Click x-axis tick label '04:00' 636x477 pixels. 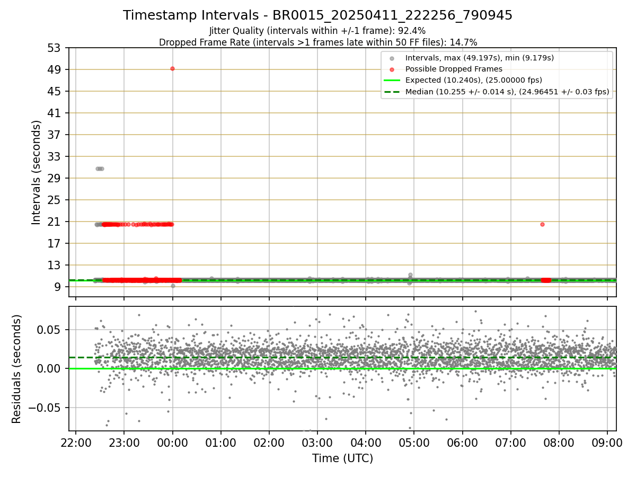(366, 442)
